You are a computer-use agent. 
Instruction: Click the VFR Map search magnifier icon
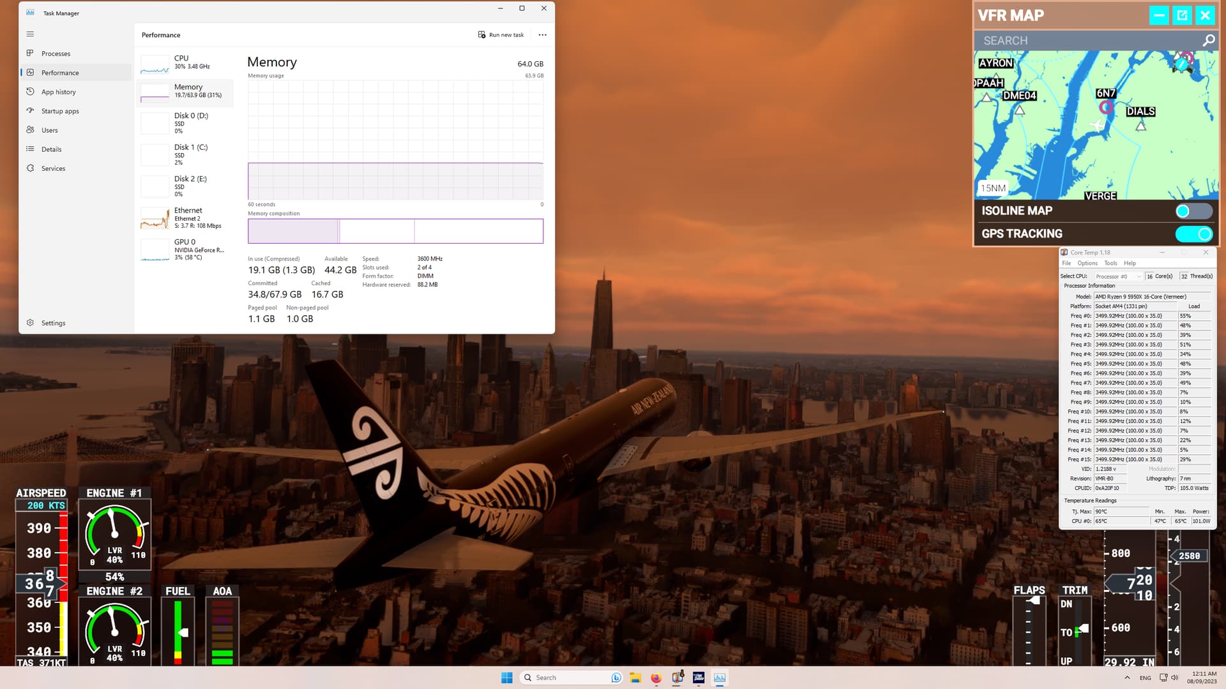tap(1208, 41)
